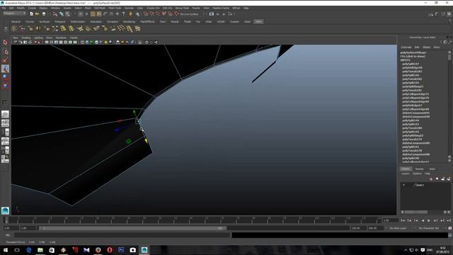The height and width of the screenshot is (255, 453).
Task: Open the Edit Mesh menu
Action: click(100, 8)
